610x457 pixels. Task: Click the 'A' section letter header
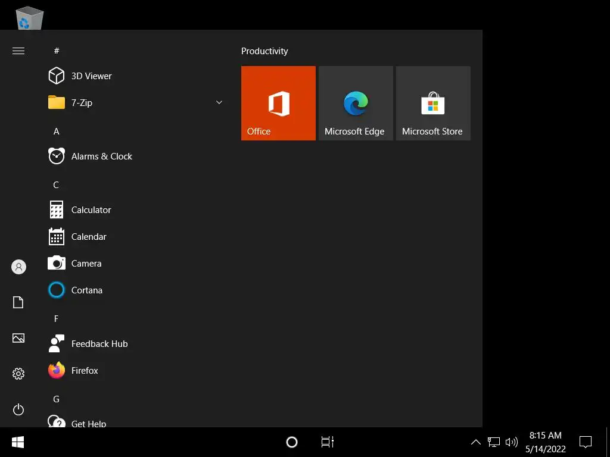pyautogui.click(x=57, y=132)
